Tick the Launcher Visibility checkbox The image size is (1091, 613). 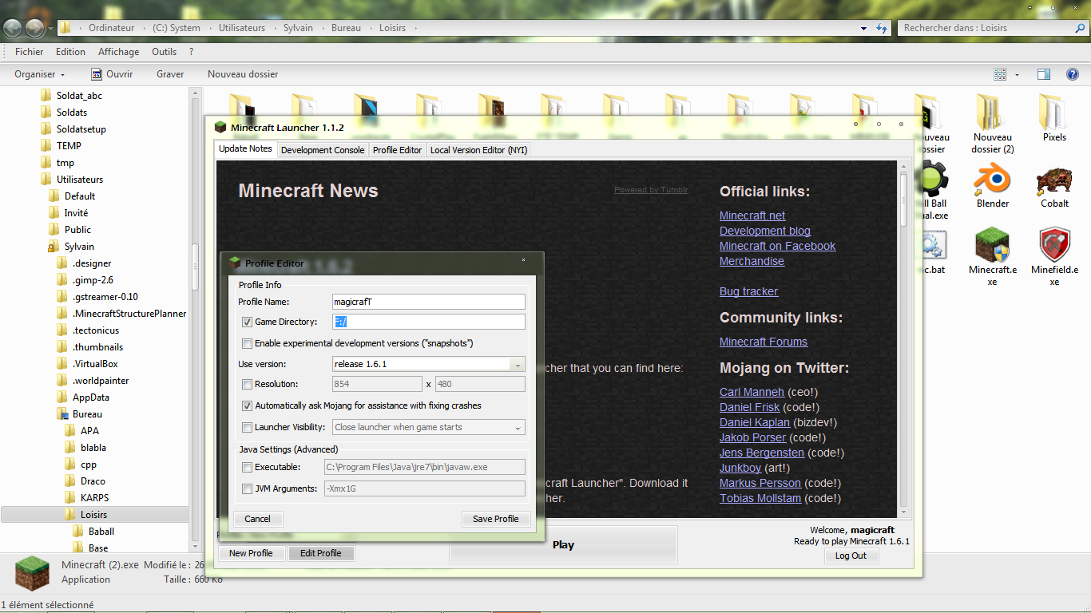click(247, 428)
